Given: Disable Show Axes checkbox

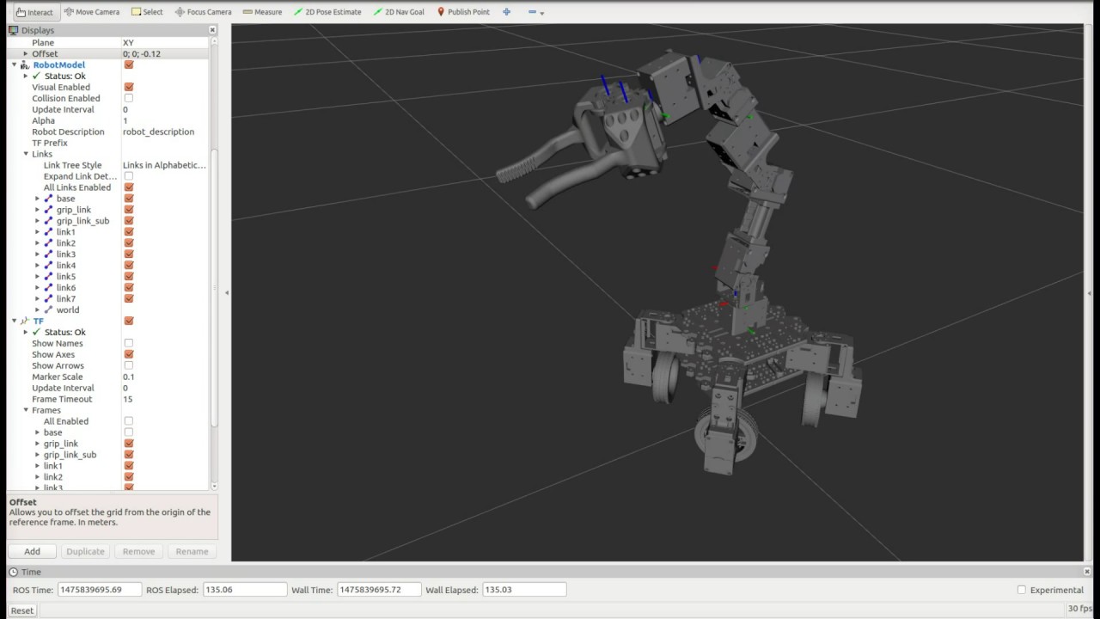Looking at the screenshot, I should click(129, 354).
